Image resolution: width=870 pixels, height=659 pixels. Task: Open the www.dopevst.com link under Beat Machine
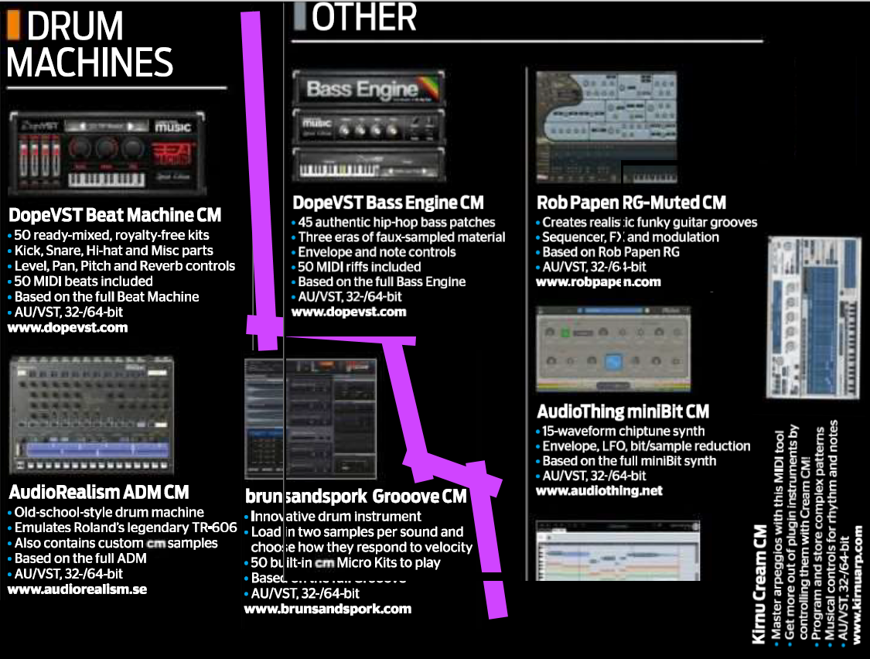67,328
